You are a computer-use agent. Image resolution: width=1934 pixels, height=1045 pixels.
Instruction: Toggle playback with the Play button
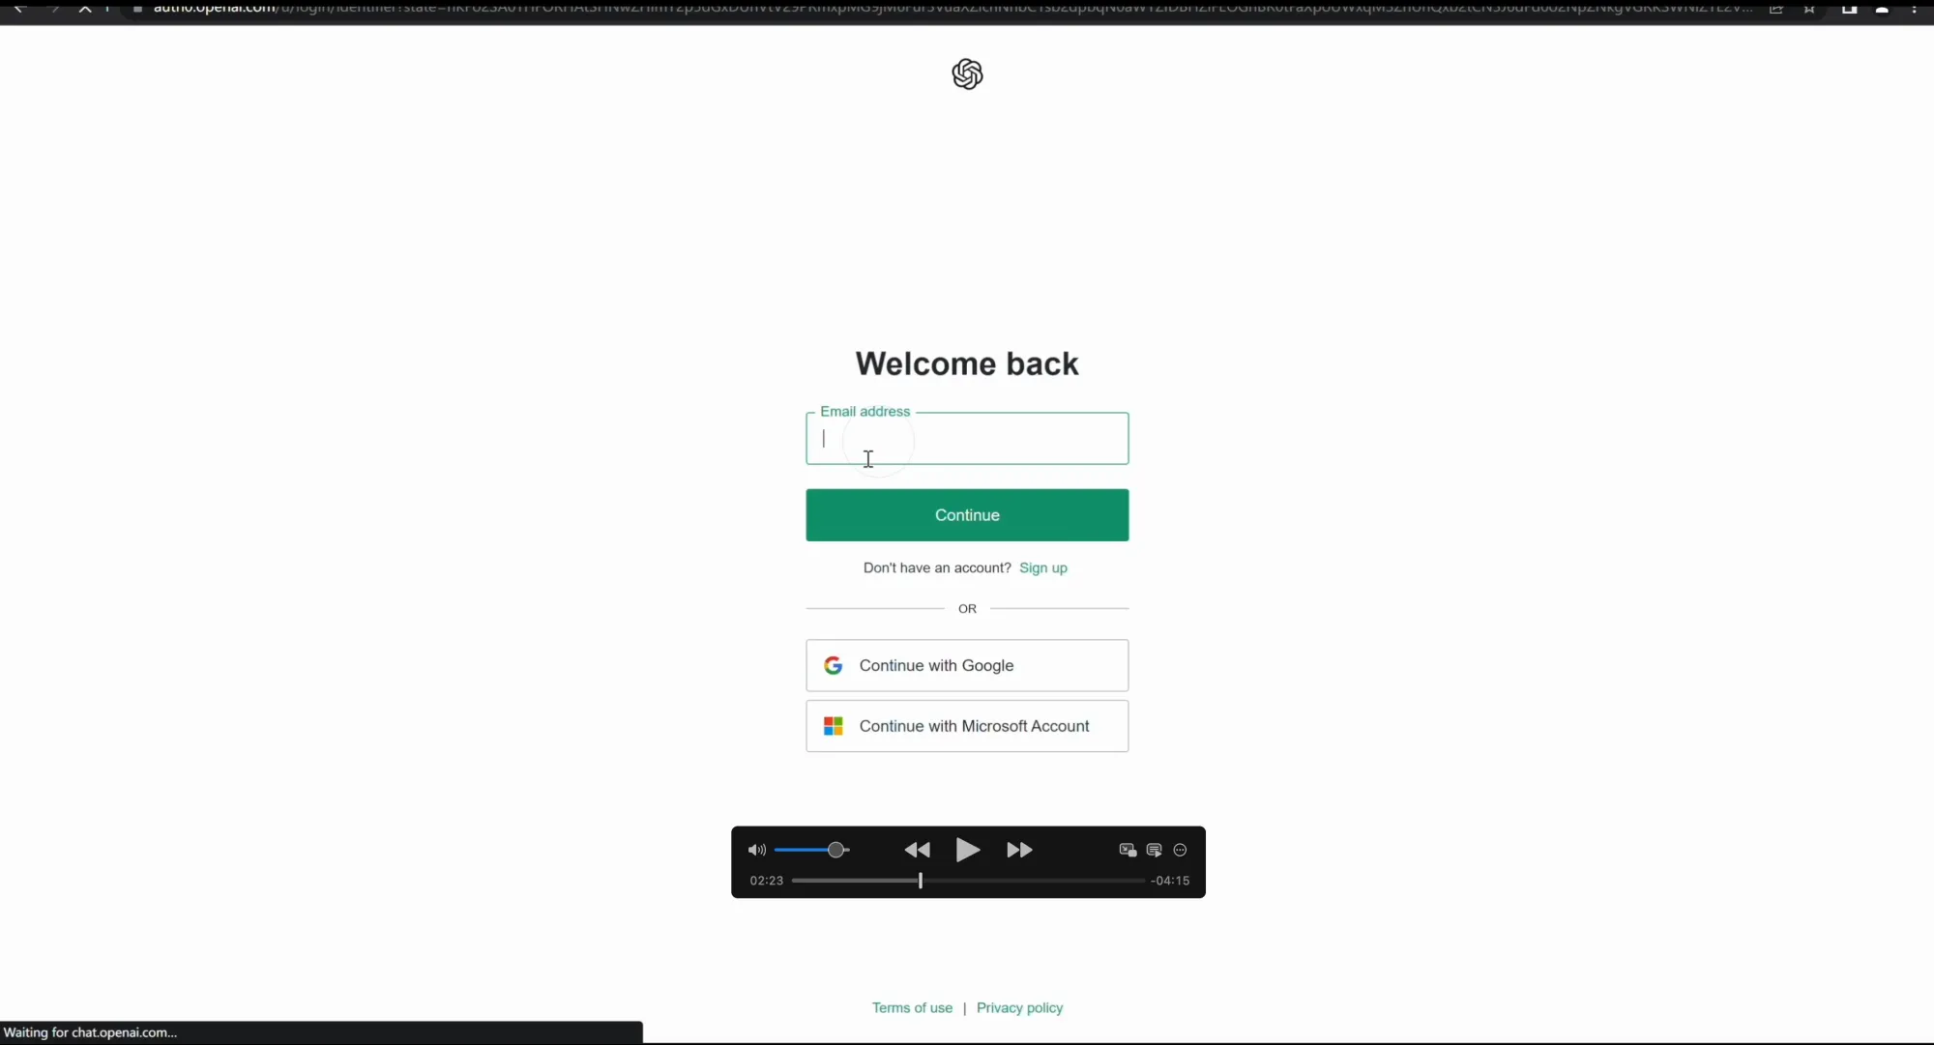[967, 850]
